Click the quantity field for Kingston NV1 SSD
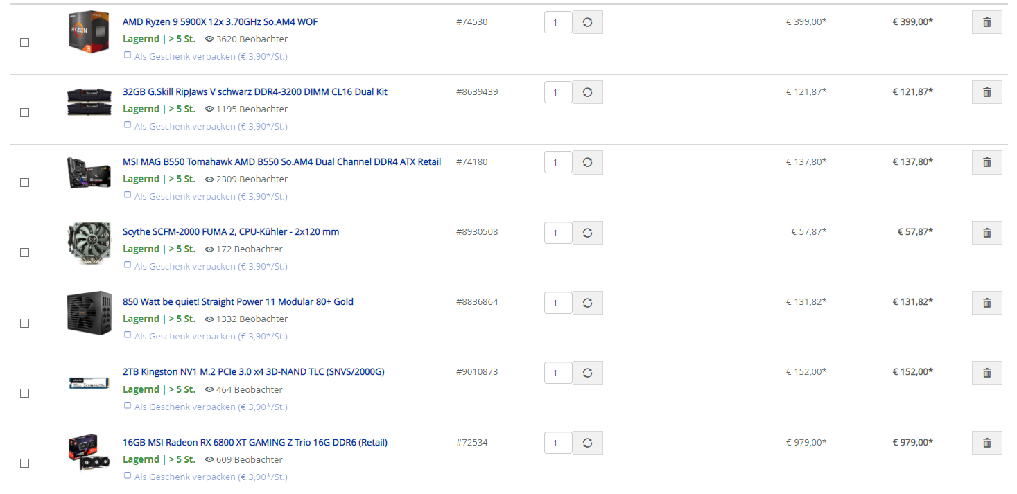This screenshot has width=1017, height=494. pos(558,373)
